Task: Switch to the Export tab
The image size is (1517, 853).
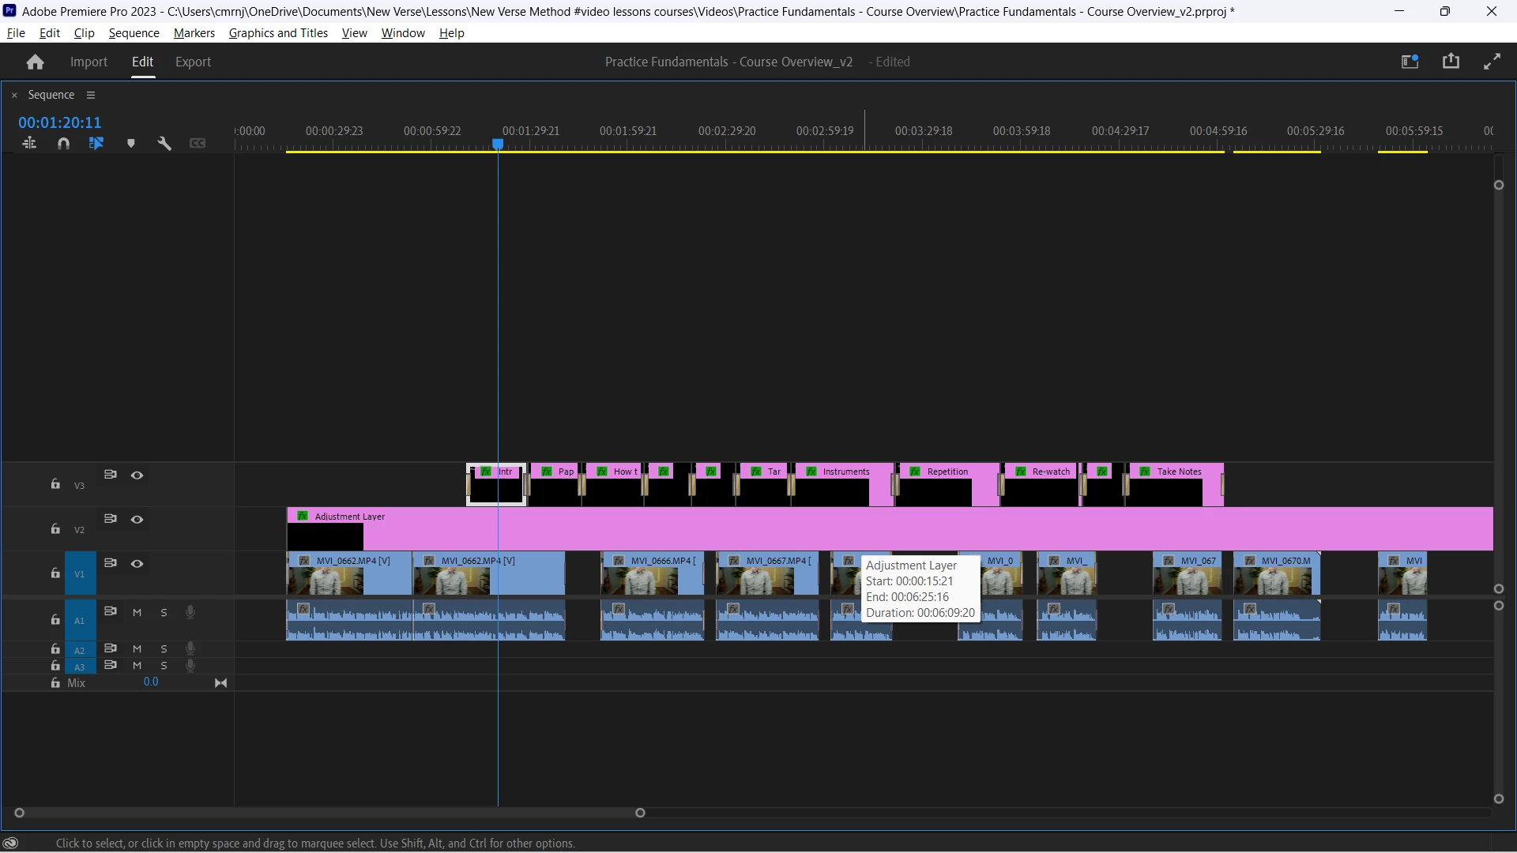Action: point(193,62)
